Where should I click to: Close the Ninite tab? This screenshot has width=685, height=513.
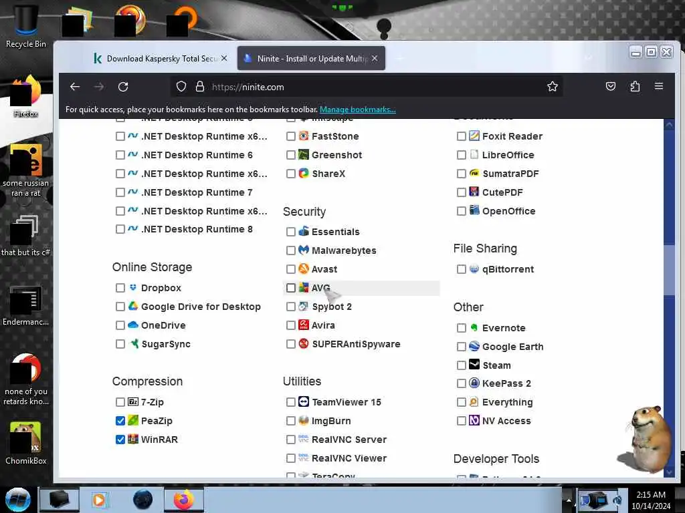[x=375, y=58]
